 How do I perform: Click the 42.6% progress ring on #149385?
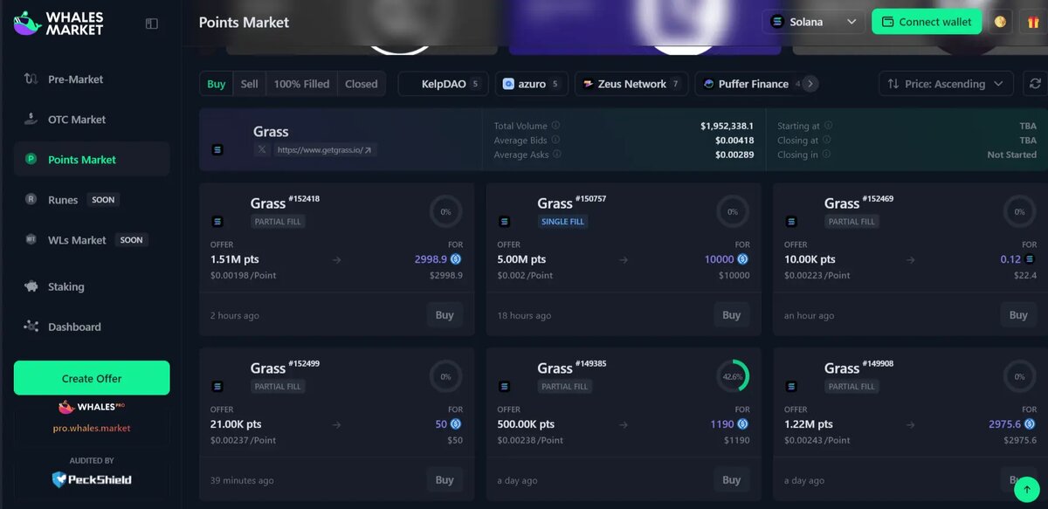tap(733, 376)
